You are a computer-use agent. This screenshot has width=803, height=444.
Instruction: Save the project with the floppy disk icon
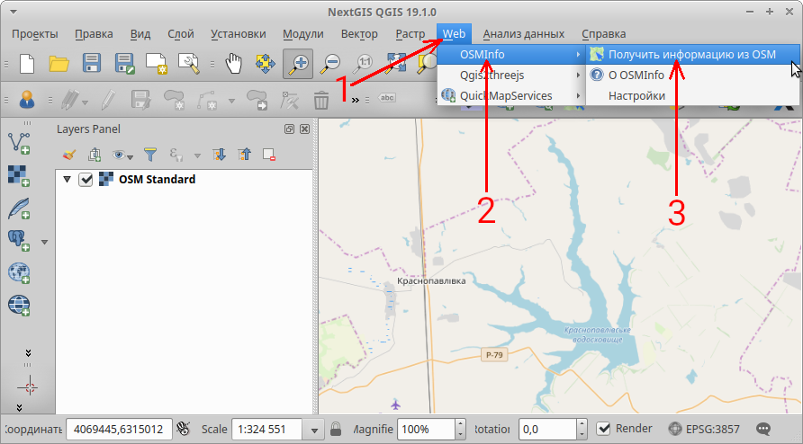point(92,64)
